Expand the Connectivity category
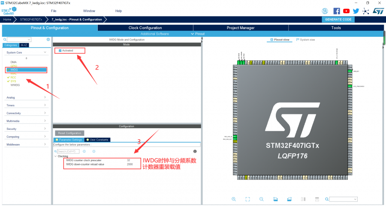 click(x=26, y=113)
